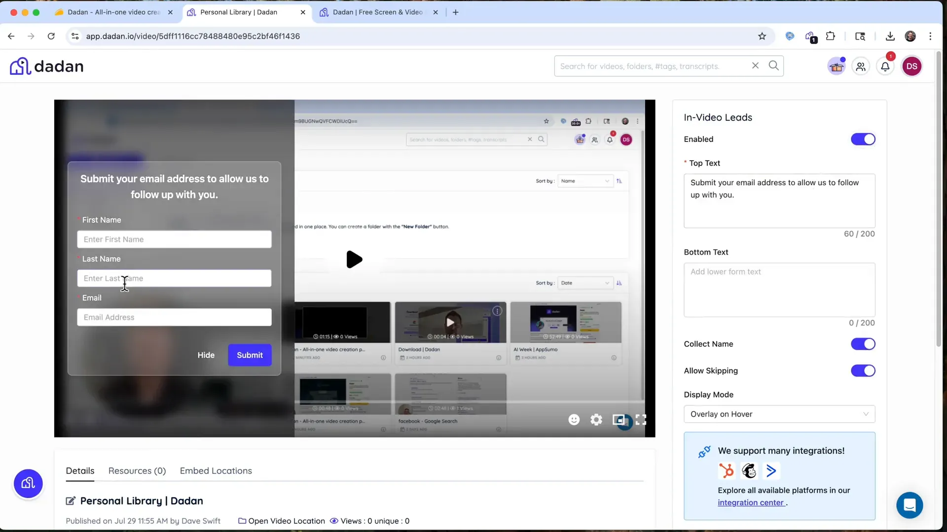Click the views eye icon
This screenshot has width=947, height=532.
click(334, 521)
